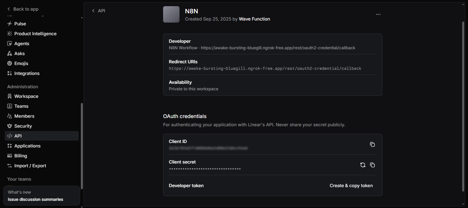Switch to the Applications settings tab
Viewport: 468px width, 208px height.
pyautogui.click(x=27, y=146)
